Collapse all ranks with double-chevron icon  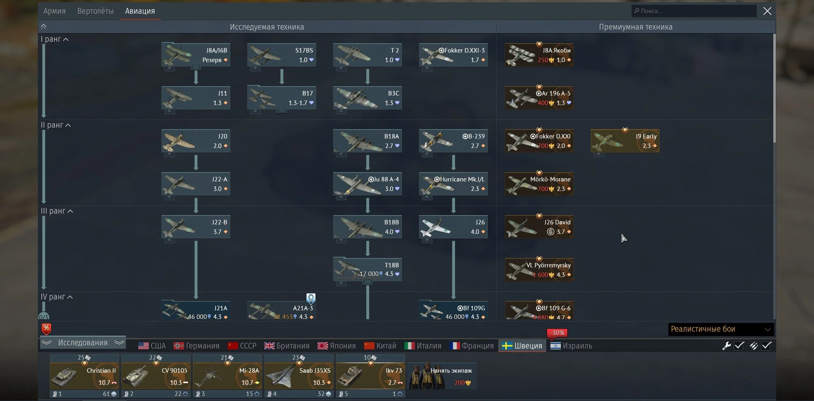tap(44, 27)
